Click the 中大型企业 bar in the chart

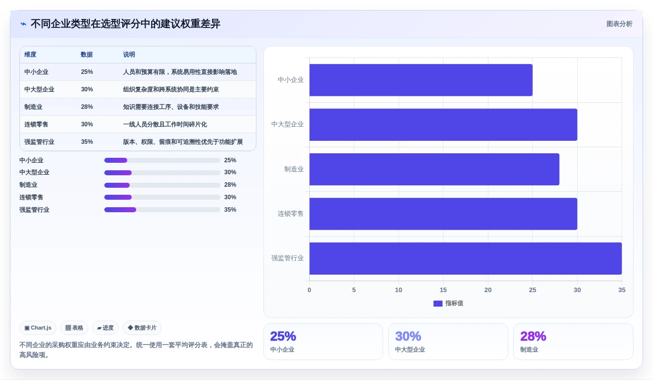(443, 124)
